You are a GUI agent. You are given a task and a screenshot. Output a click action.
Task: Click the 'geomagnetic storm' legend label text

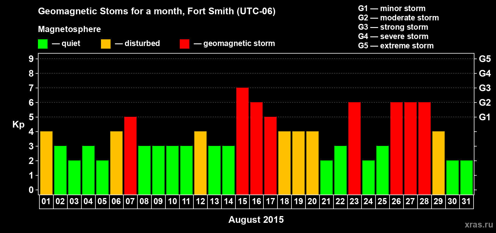(x=239, y=44)
